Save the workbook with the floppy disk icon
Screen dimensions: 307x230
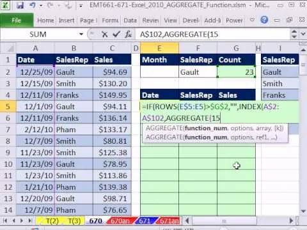coord(20,5)
